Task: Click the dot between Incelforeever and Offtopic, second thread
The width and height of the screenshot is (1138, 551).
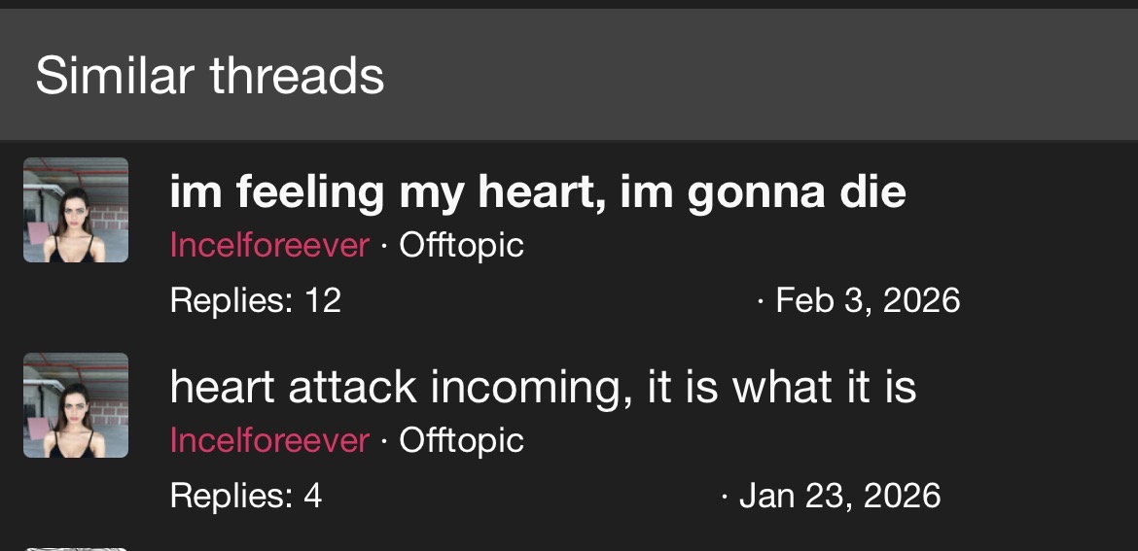Action: click(384, 441)
